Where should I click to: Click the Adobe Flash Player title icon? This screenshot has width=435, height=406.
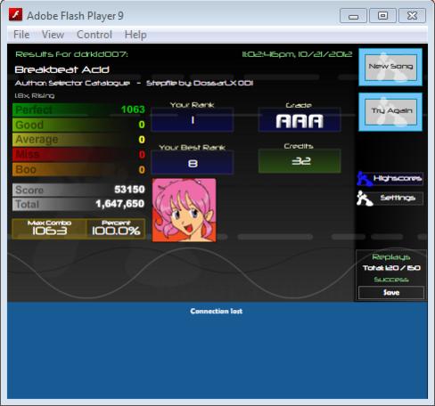[x=16, y=15]
